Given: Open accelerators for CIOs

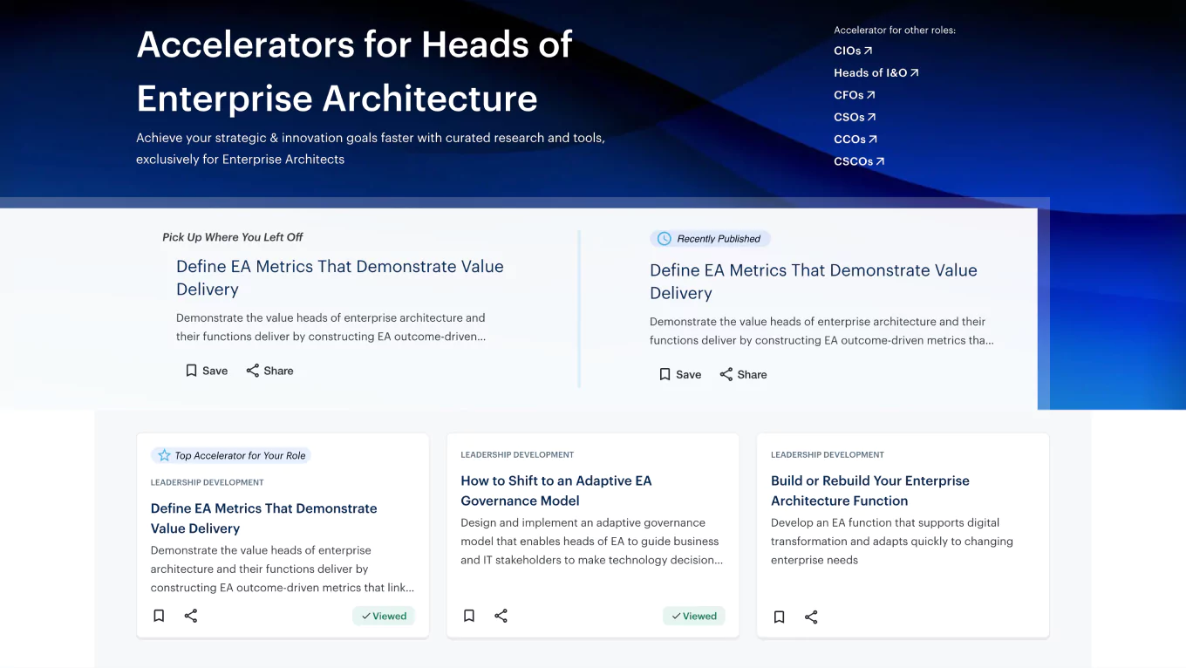Looking at the screenshot, I should [852, 51].
